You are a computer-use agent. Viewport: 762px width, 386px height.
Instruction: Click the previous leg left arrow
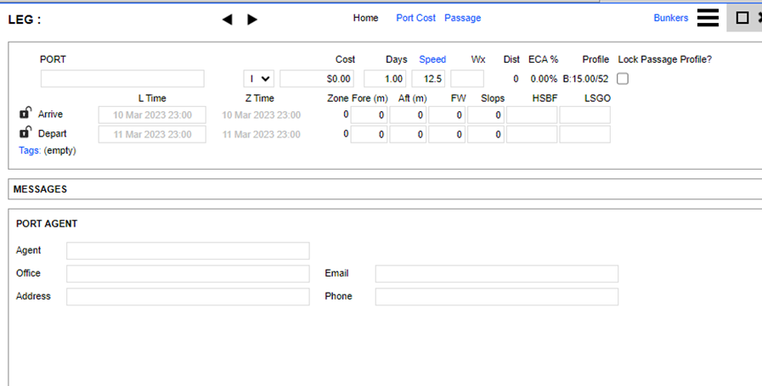click(227, 20)
